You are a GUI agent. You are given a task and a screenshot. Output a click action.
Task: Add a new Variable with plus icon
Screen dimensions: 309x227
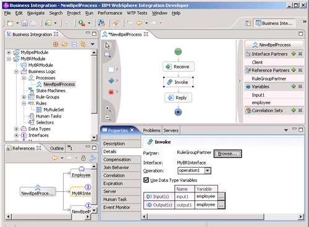[x=294, y=87]
